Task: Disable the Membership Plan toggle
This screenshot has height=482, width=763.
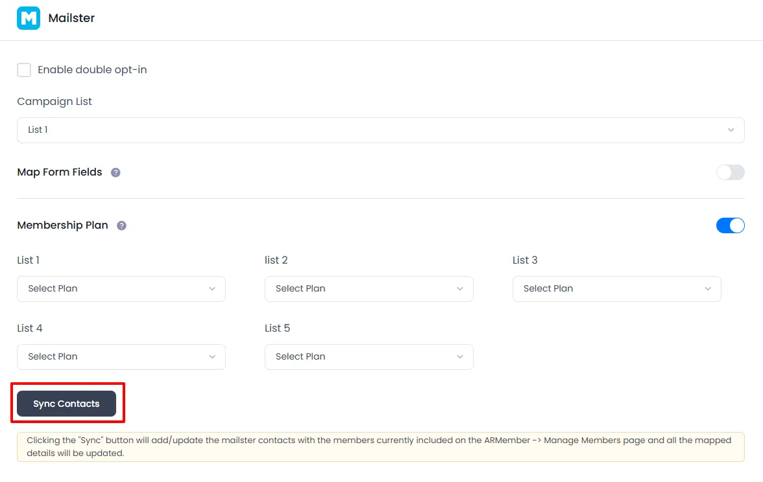Action: (x=730, y=225)
